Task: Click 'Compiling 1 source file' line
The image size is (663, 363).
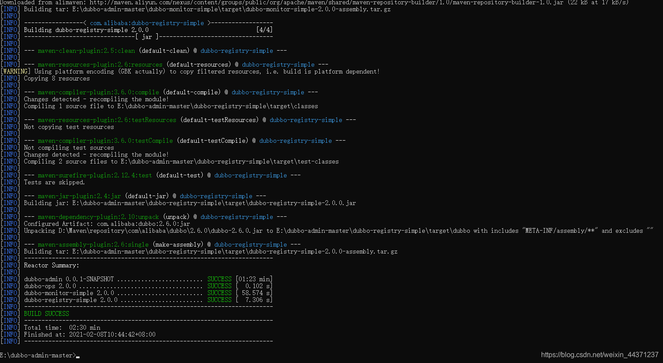Action: pos(171,106)
